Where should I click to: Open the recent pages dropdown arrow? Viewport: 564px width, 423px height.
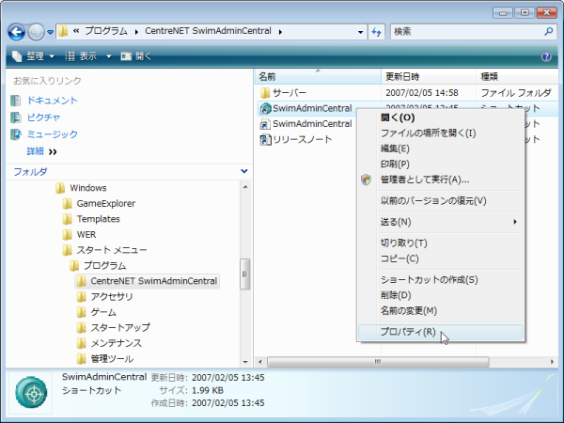51,32
